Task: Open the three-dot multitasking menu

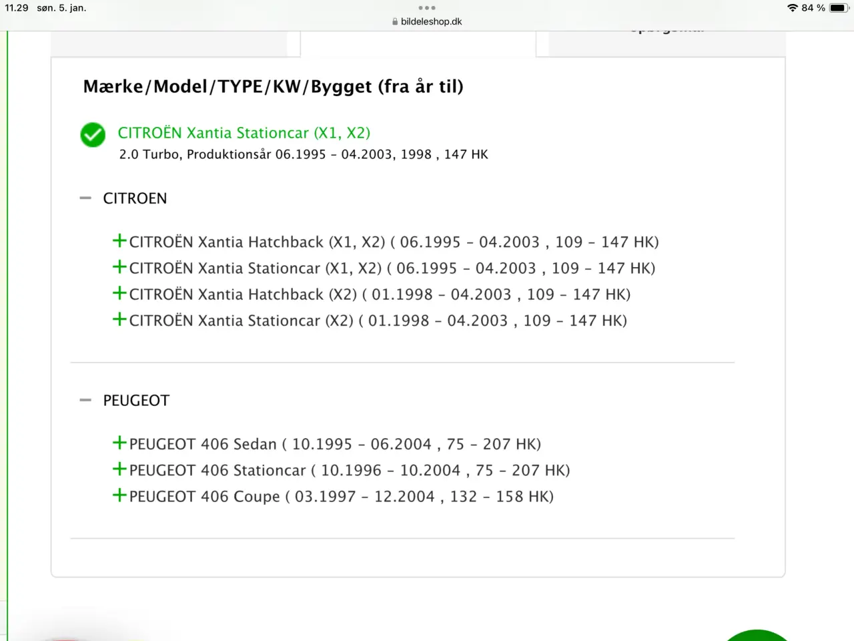Action: (x=427, y=8)
